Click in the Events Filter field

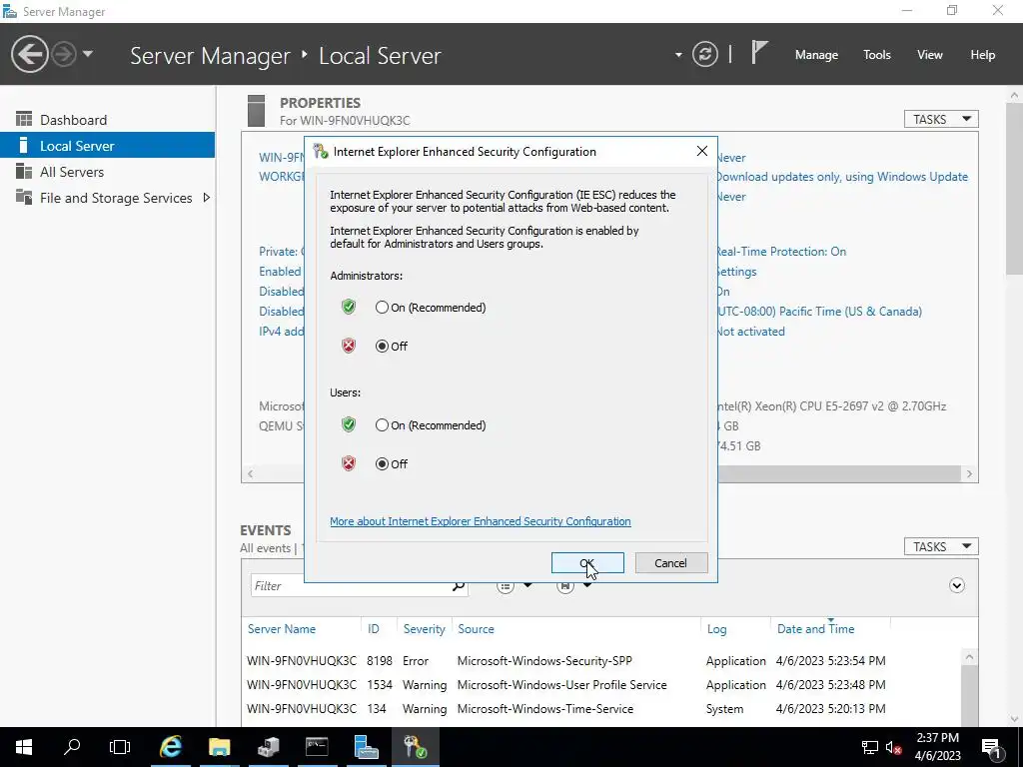(x=350, y=585)
